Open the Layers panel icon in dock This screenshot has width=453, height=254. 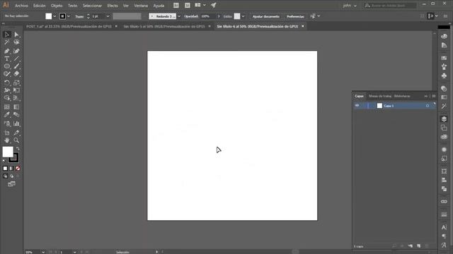(x=444, y=119)
